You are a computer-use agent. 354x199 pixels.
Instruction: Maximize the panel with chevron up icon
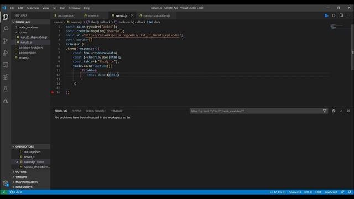pos(341,111)
